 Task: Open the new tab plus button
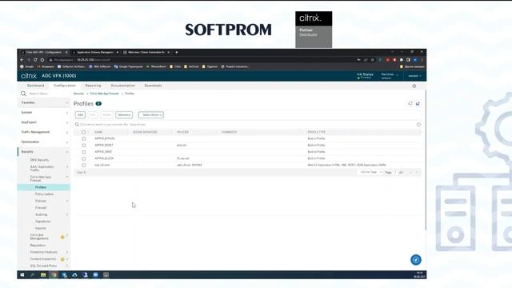pyautogui.click(x=177, y=52)
